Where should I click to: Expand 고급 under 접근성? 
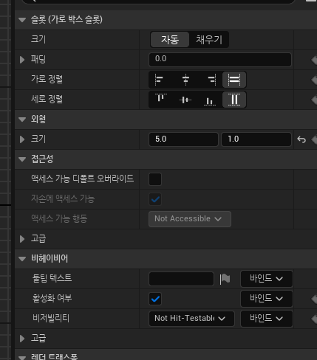[x=22, y=239]
